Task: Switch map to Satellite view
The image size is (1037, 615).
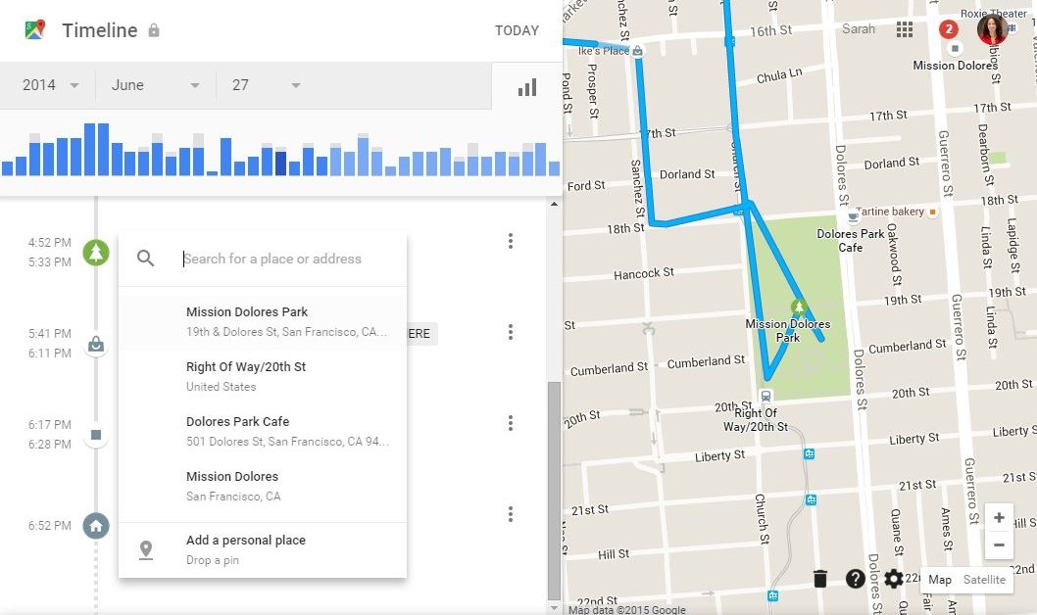Action: pyautogui.click(x=984, y=580)
